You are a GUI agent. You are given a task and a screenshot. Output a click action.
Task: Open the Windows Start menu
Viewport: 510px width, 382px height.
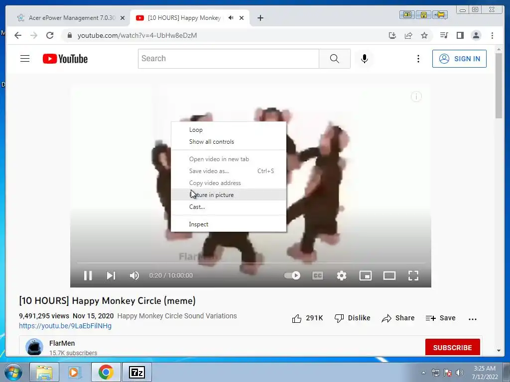13,372
